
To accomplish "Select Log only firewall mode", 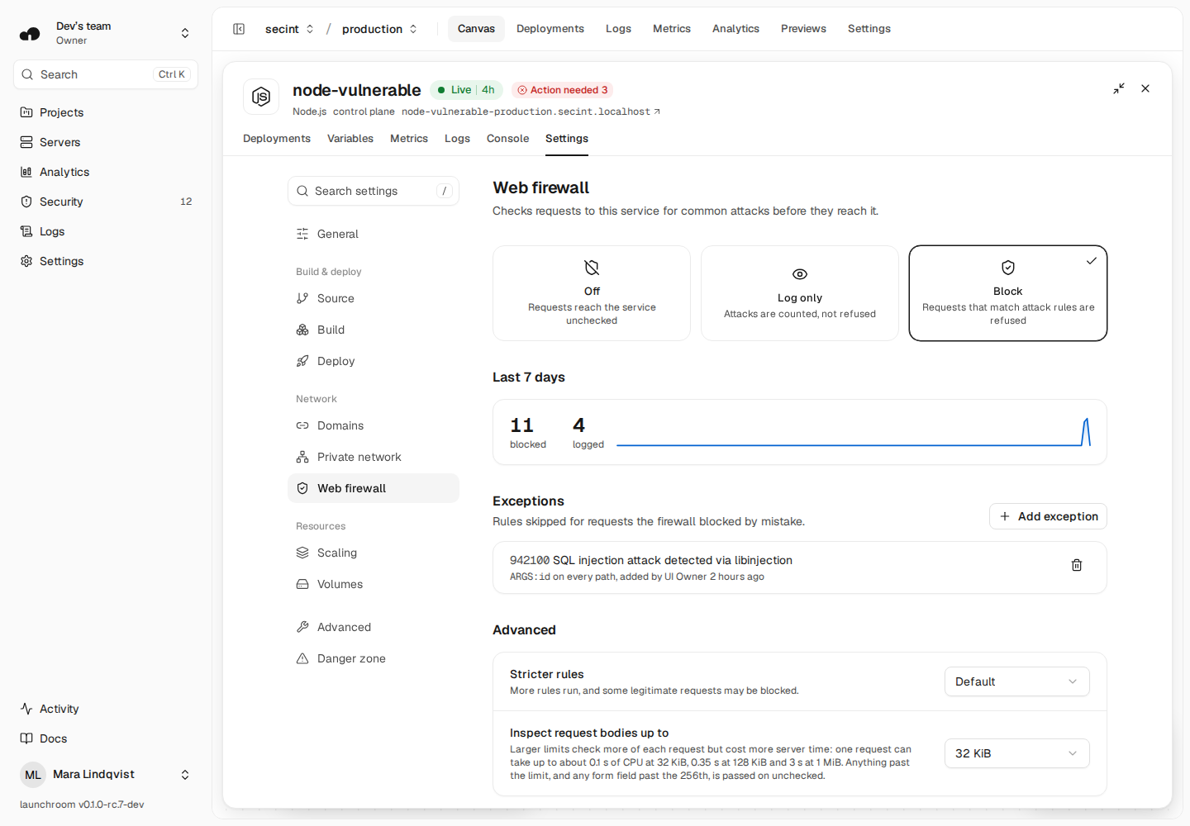I will point(800,293).
